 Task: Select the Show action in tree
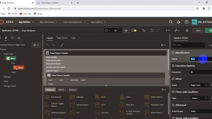coord(19,67)
